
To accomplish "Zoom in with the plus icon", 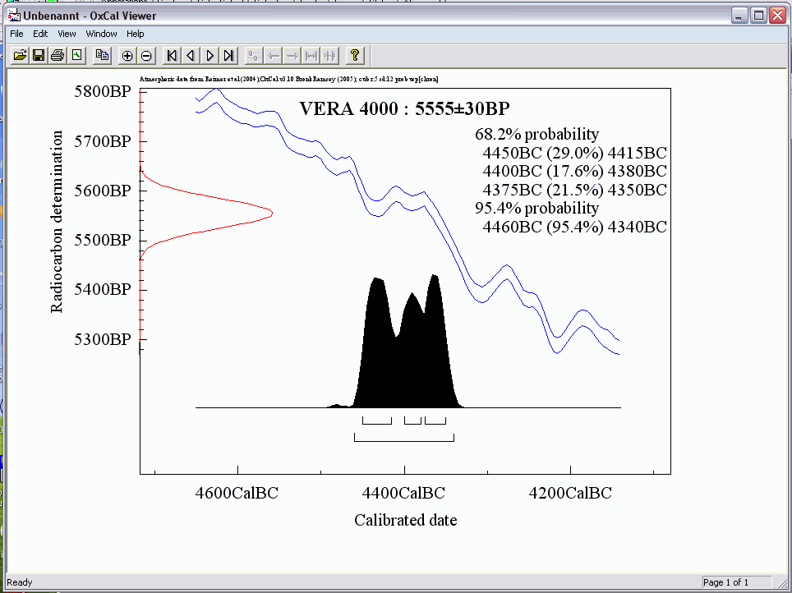I will pos(127,55).
